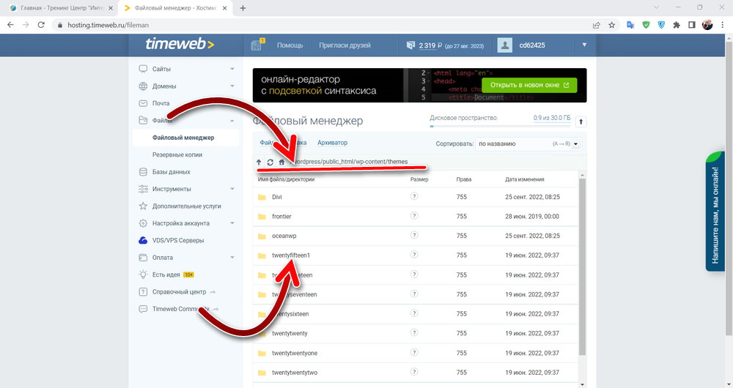The width and height of the screenshot is (733, 388).
Task: Click the Настройка аккаунта gear icon
Action: click(143, 223)
